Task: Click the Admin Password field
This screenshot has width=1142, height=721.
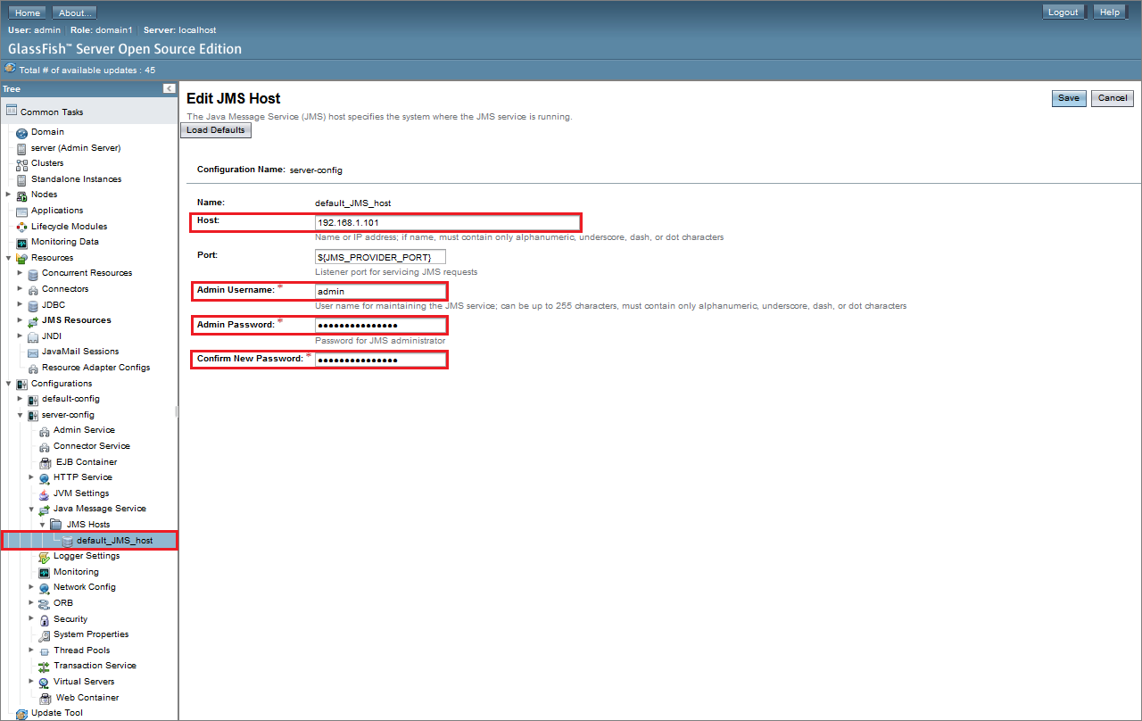Action: click(x=380, y=326)
